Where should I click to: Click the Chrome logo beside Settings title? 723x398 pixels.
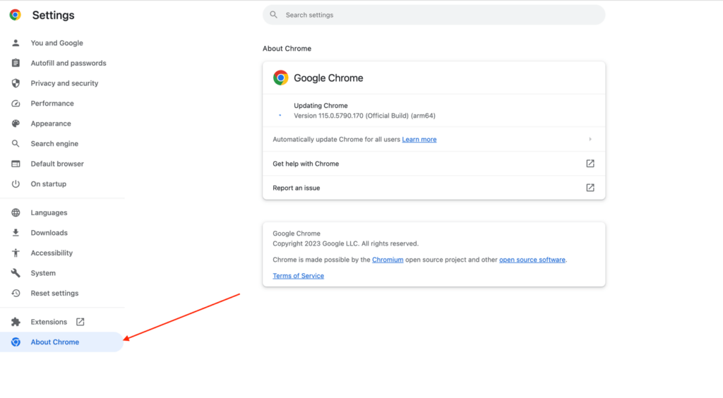(16, 15)
